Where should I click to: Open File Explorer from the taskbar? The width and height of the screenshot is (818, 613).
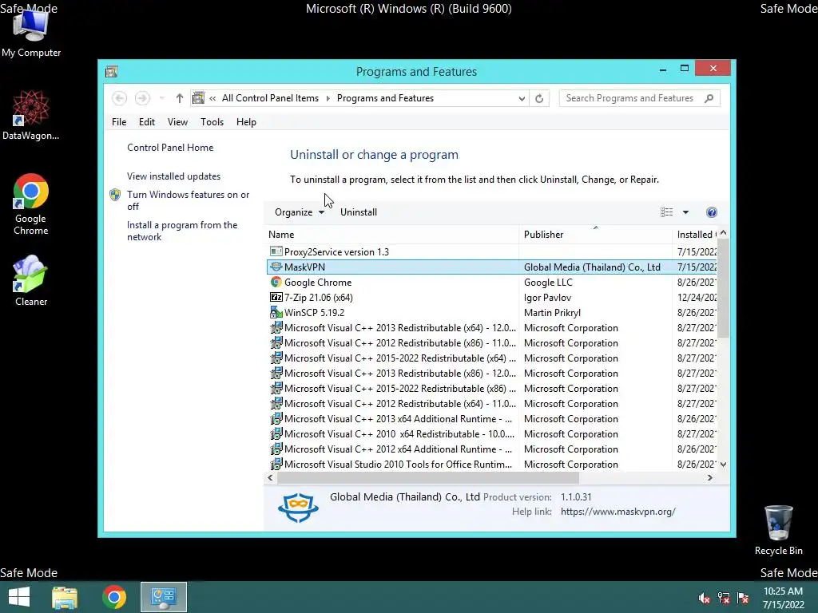pos(65,597)
